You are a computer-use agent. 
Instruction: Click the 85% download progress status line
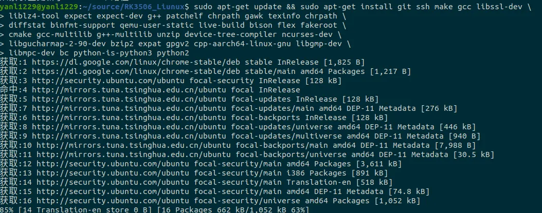[154, 209]
